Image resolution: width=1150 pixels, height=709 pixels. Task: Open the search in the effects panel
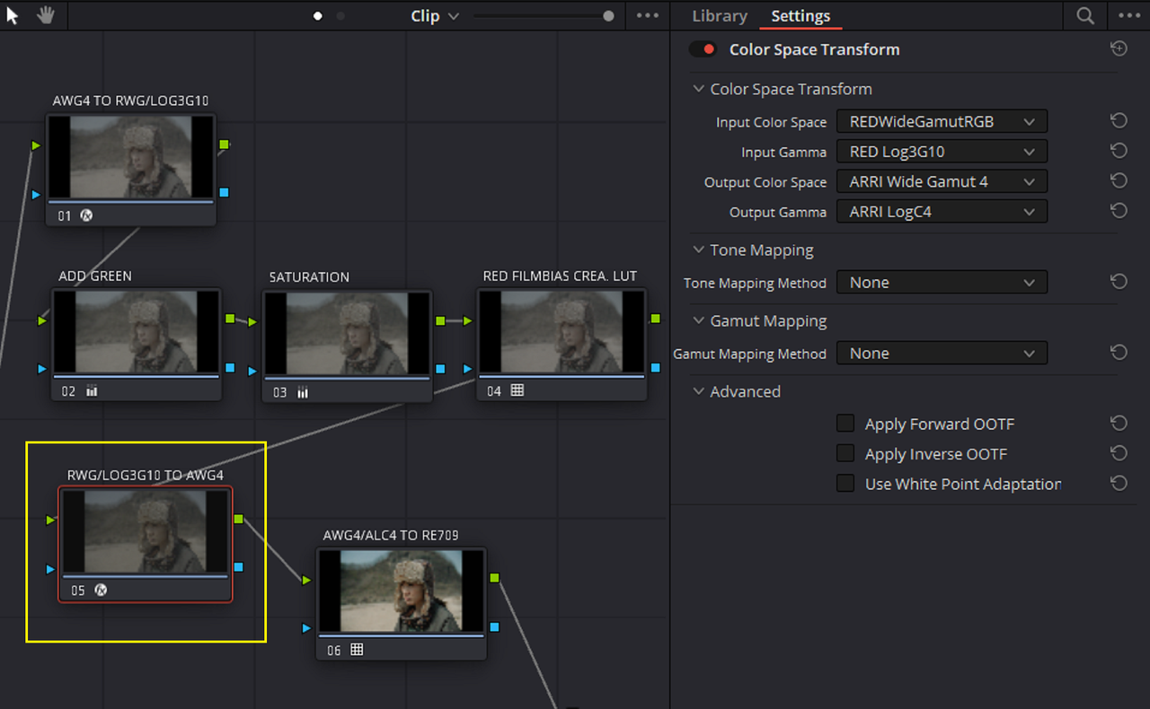coord(1085,16)
